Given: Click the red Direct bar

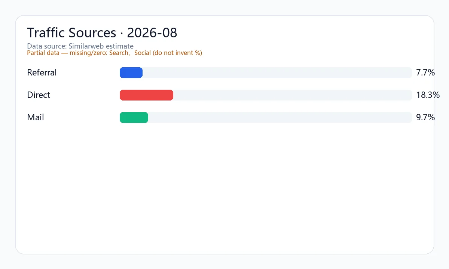Looking at the screenshot, I should pos(146,95).
